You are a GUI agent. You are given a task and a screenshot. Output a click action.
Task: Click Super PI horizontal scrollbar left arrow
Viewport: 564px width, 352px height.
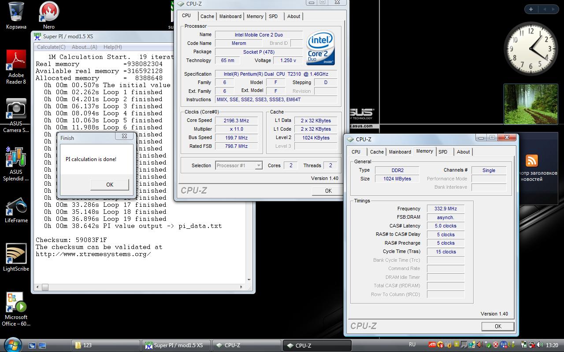[38, 287]
